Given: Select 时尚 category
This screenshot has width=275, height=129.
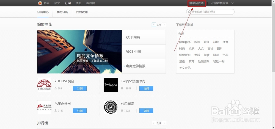Looking at the screenshot, I should (182, 49).
